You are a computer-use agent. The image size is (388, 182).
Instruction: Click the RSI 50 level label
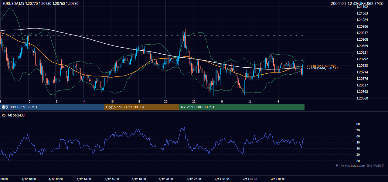(x=358, y=142)
